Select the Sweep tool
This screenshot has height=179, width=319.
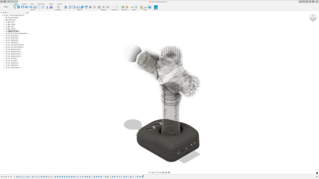click(27, 7)
